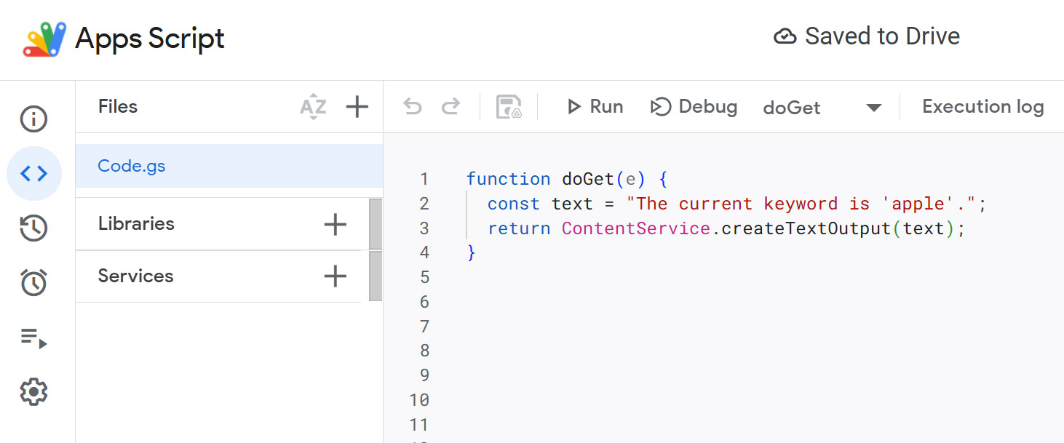Viewport: 1064px width, 443px height.
Task: Open the project history icon
Action: pos(33,228)
